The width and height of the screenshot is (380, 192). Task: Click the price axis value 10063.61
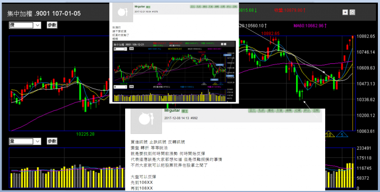click(x=366, y=131)
